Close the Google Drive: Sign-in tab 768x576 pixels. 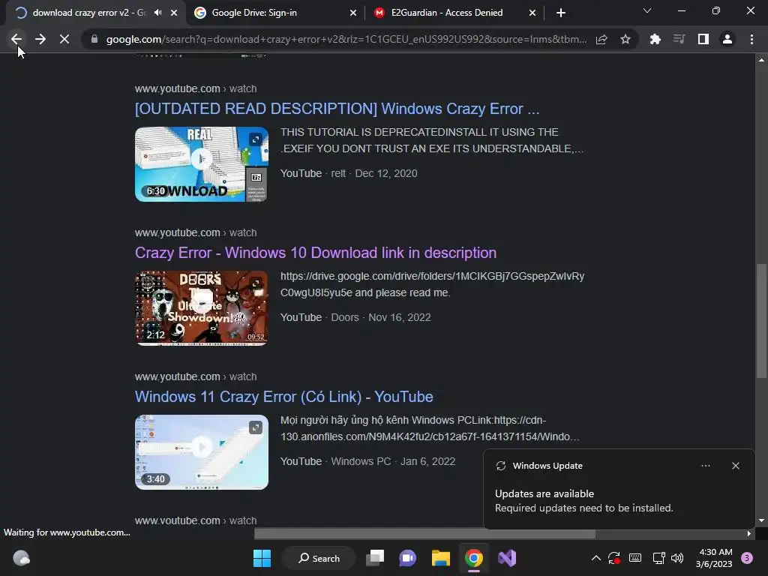[x=353, y=13]
